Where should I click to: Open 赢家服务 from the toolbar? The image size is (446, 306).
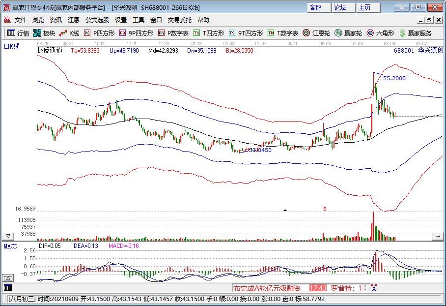pyautogui.click(x=416, y=33)
